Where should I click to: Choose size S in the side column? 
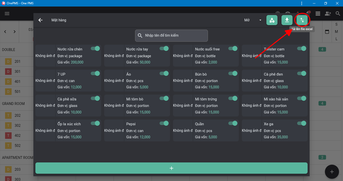click(x=336, y=24)
